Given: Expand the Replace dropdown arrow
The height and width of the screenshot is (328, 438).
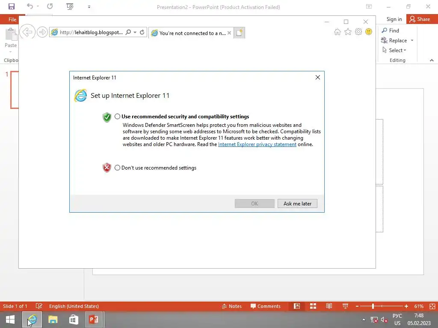Looking at the screenshot, I should point(412,41).
